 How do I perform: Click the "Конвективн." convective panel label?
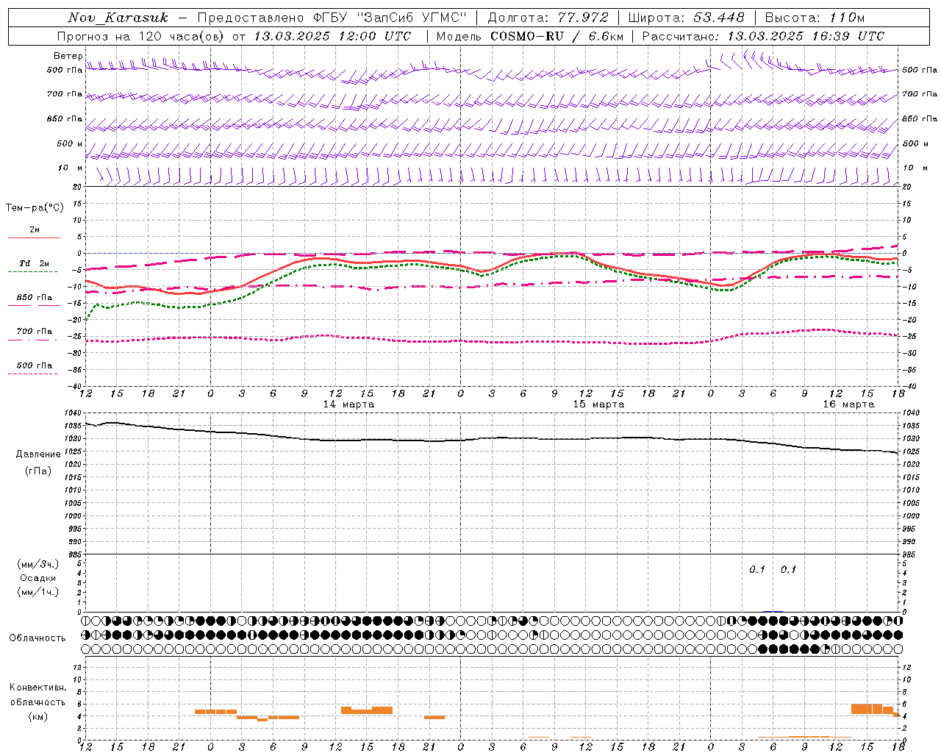pyautogui.click(x=38, y=688)
